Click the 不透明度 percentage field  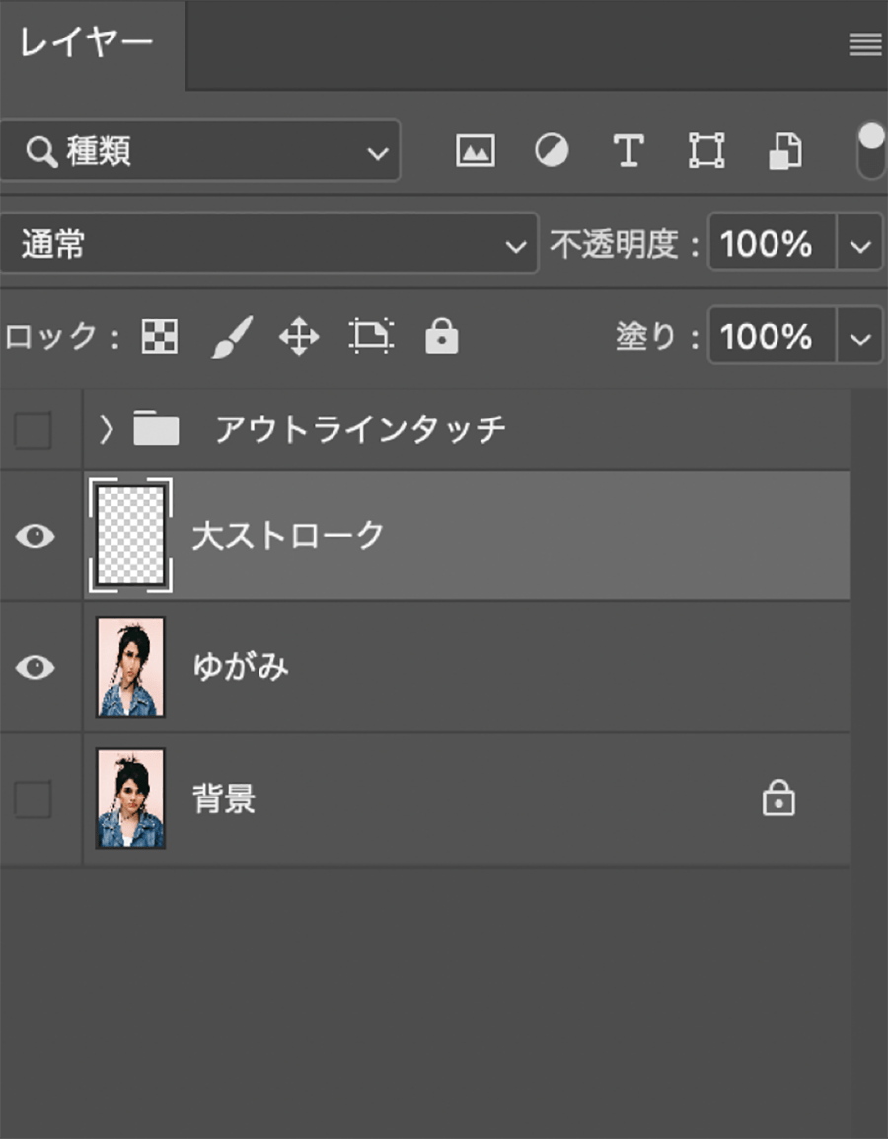(x=770, y=245)
